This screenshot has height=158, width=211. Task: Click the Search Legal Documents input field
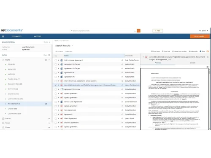coord(103,31)
